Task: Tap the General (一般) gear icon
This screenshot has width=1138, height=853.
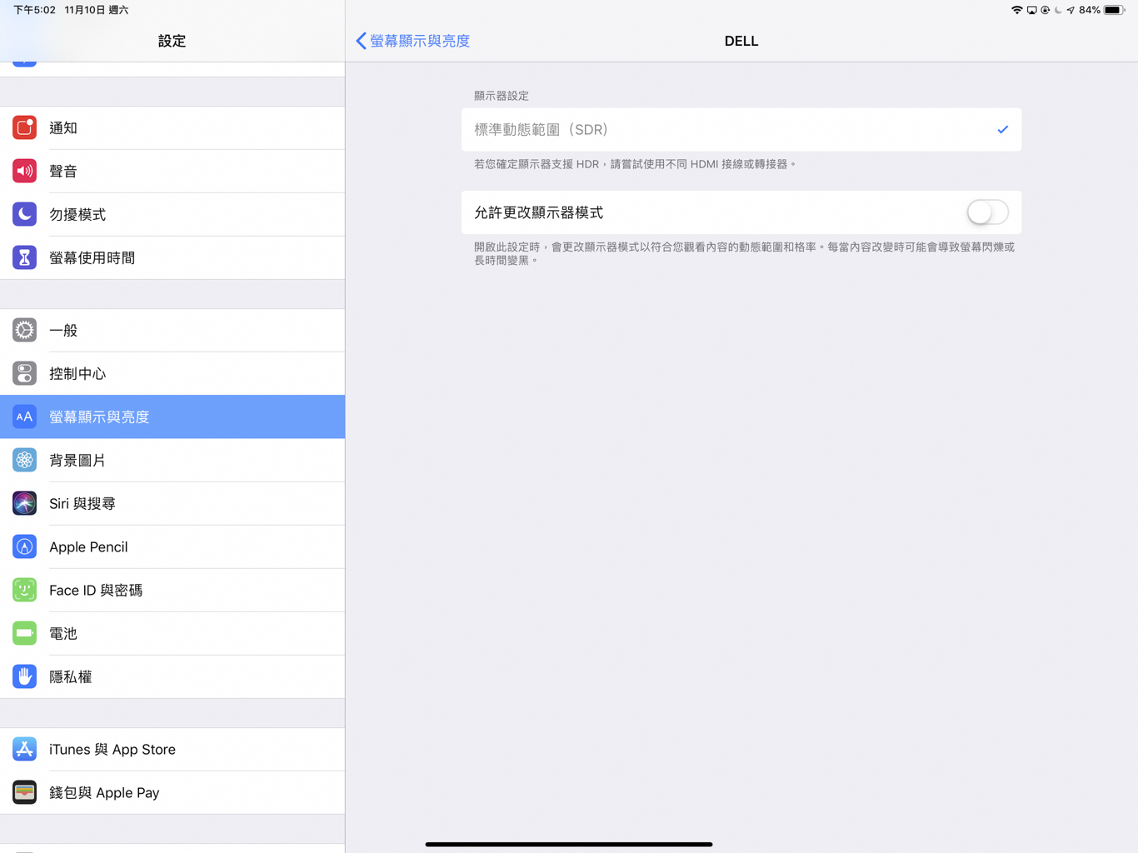Action: click(24, 330)
